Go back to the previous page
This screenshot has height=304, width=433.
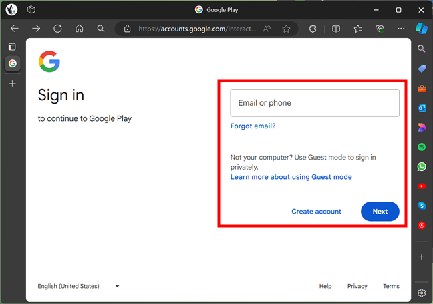click(14, 29)
